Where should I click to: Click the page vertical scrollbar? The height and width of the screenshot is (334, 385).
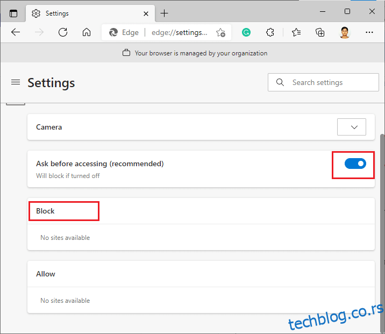point(382,233)
